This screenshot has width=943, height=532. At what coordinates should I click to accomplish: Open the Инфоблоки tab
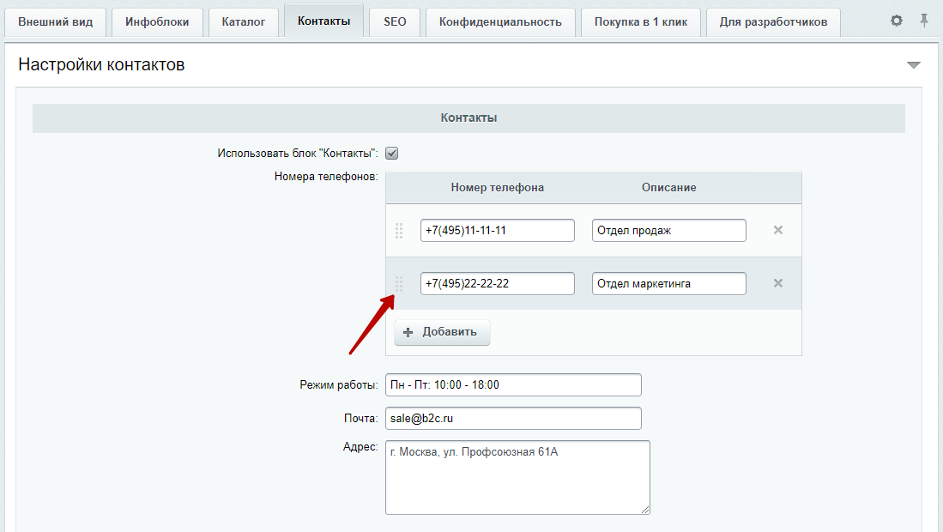pos(157,22)
